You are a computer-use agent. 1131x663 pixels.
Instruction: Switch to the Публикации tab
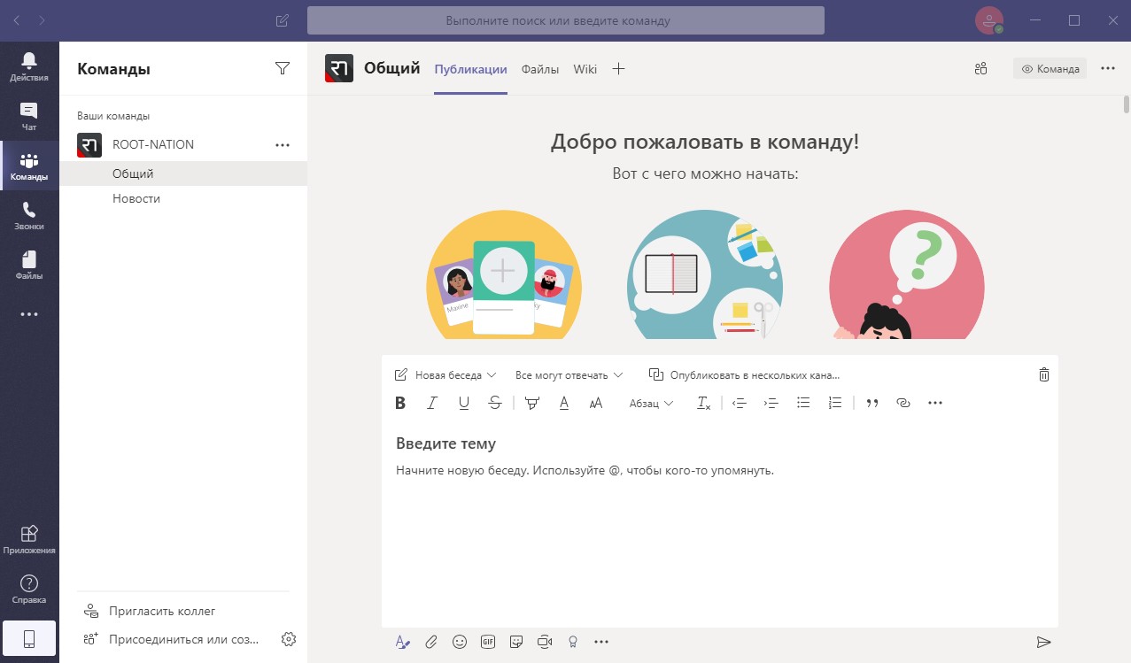tap(470, 69)
